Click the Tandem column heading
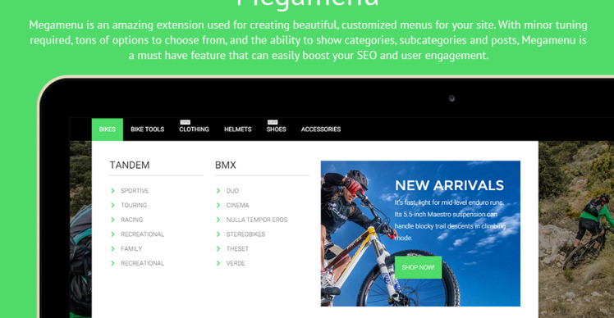Screen dimensions: 614x318 coord(130,165)
